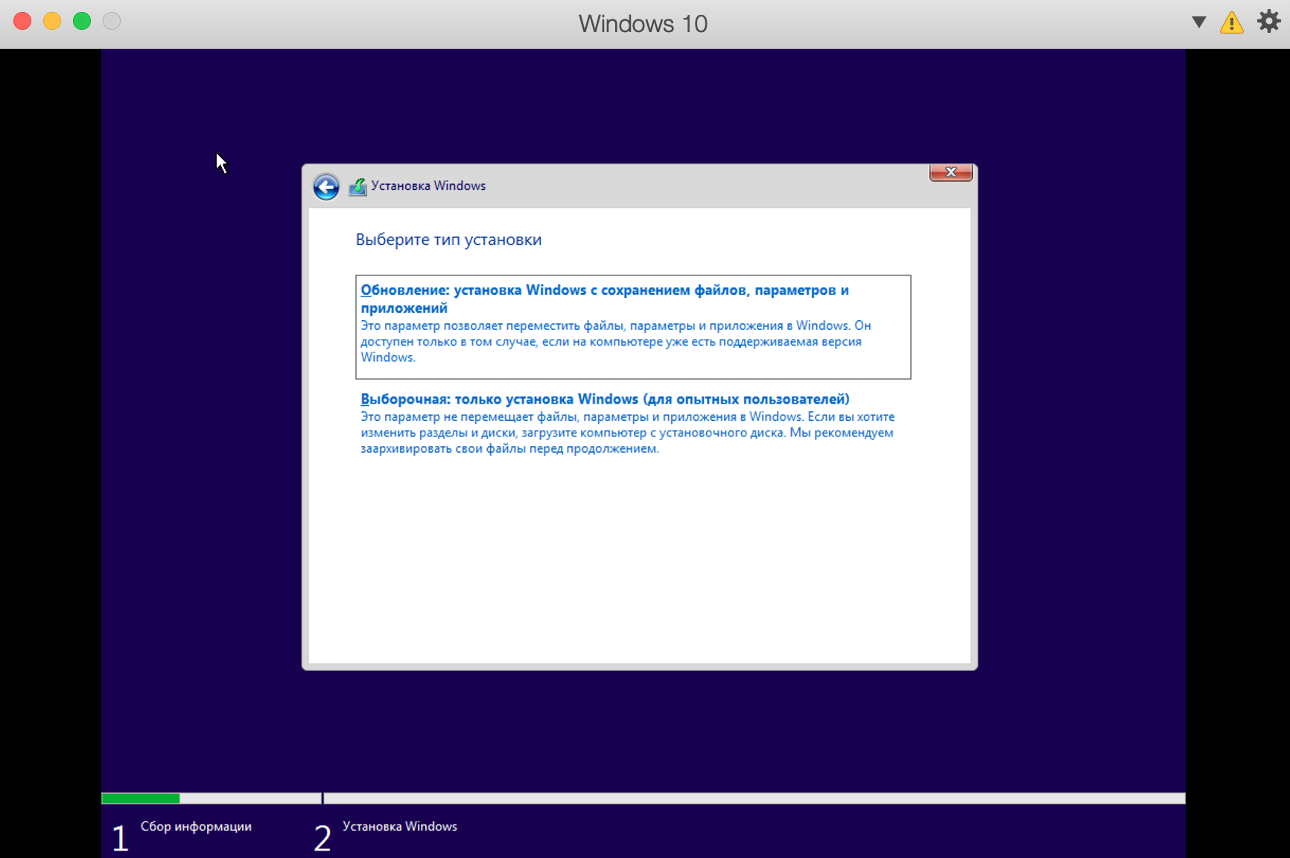Select the Обновление upgrade installation option
The width and height of the screenshot is (1290, 858).
point(633,327)
